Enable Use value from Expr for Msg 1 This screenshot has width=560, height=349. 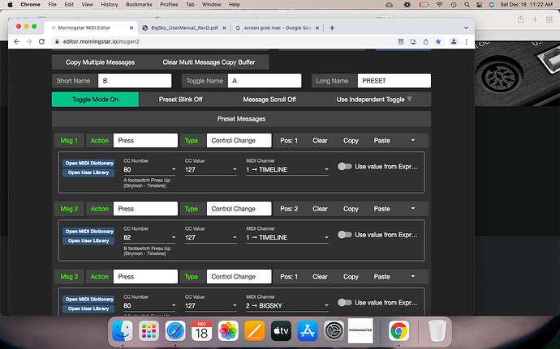click(345, 167)
